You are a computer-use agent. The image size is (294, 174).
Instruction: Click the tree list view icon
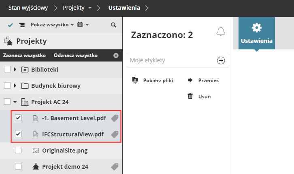(x=21, y=25)
